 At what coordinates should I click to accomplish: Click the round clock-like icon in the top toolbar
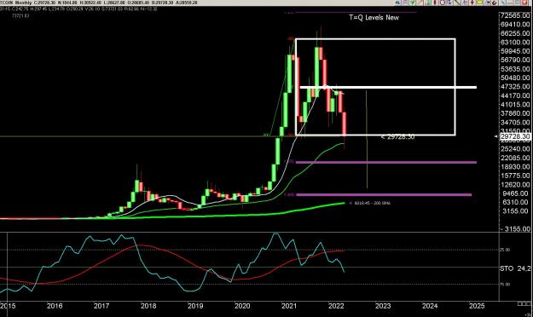443,3
